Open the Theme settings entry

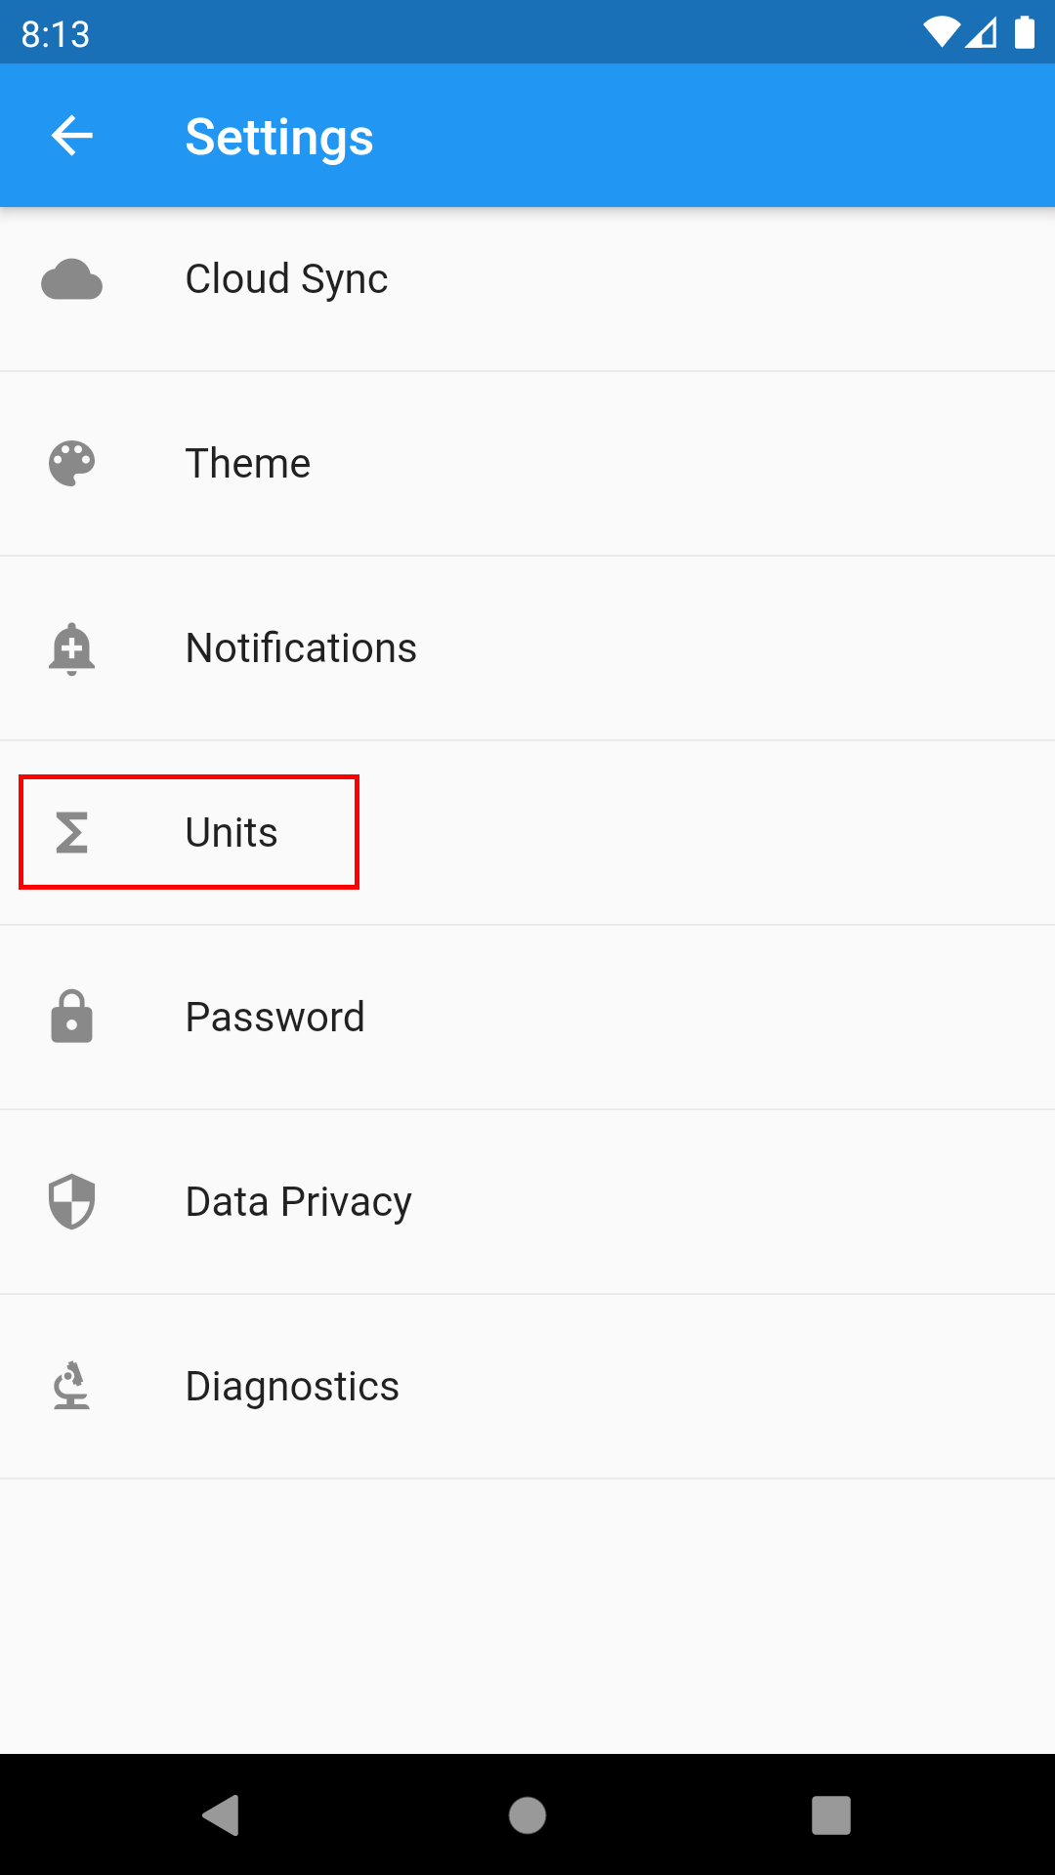248,464
